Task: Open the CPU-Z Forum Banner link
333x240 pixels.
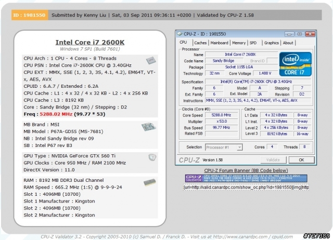Action: [246, 170]
